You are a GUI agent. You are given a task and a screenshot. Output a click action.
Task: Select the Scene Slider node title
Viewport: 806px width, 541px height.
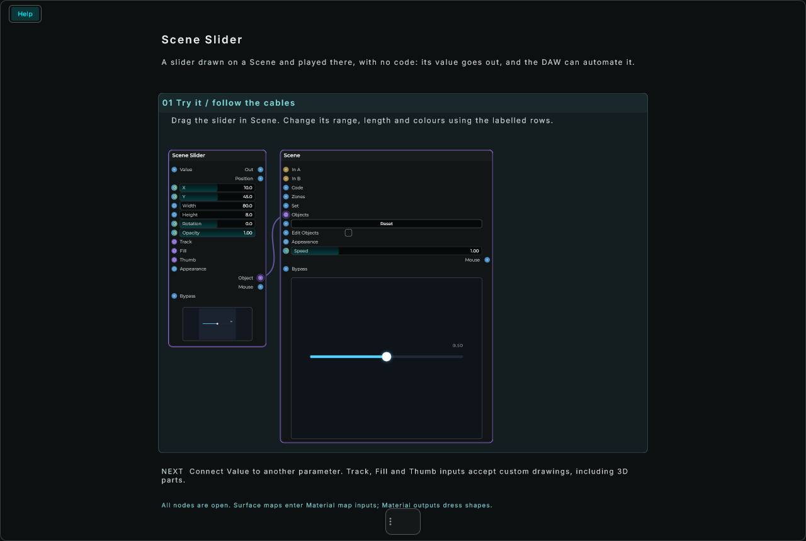point(189,155)
